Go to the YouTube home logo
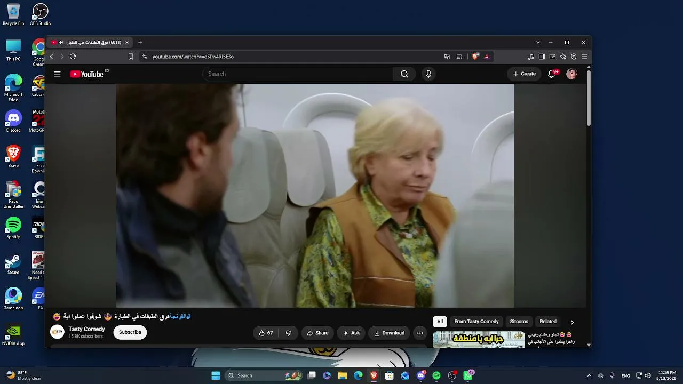This screenshot has height=384, width=683. [x=86, y=74]
